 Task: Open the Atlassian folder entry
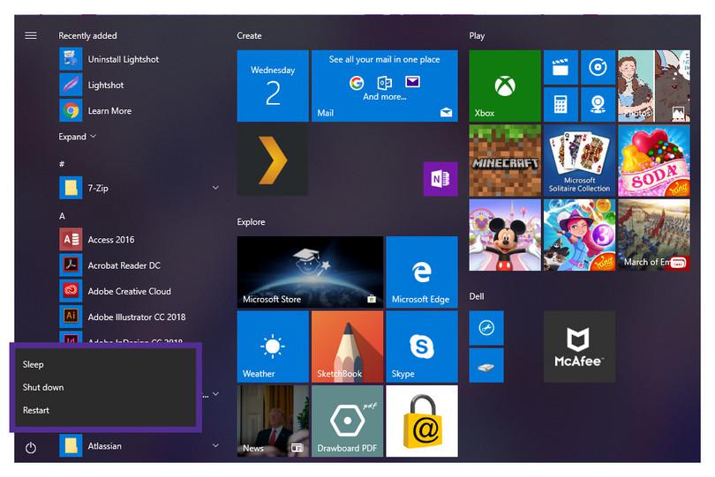click(141, 445)
